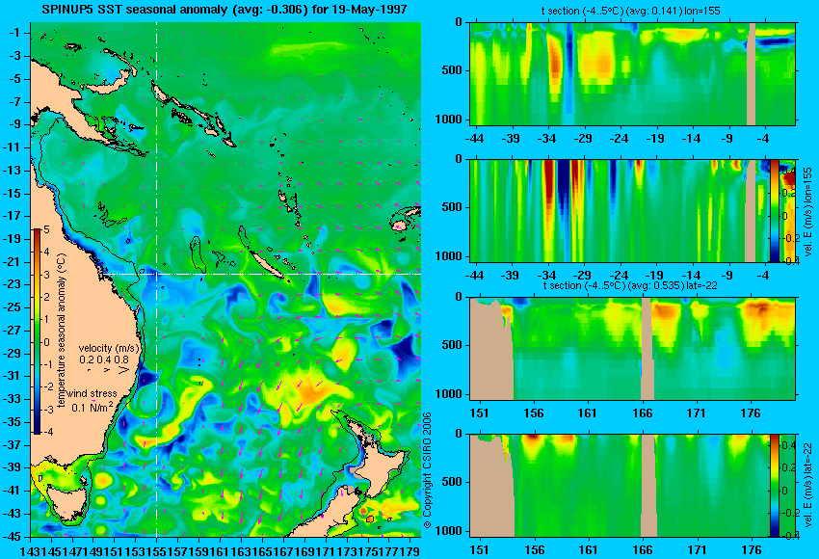Click the 'vel. E (m/s) lon=155' side label
819x559 pixels.
pyautogui.click(x=807, y=213)
